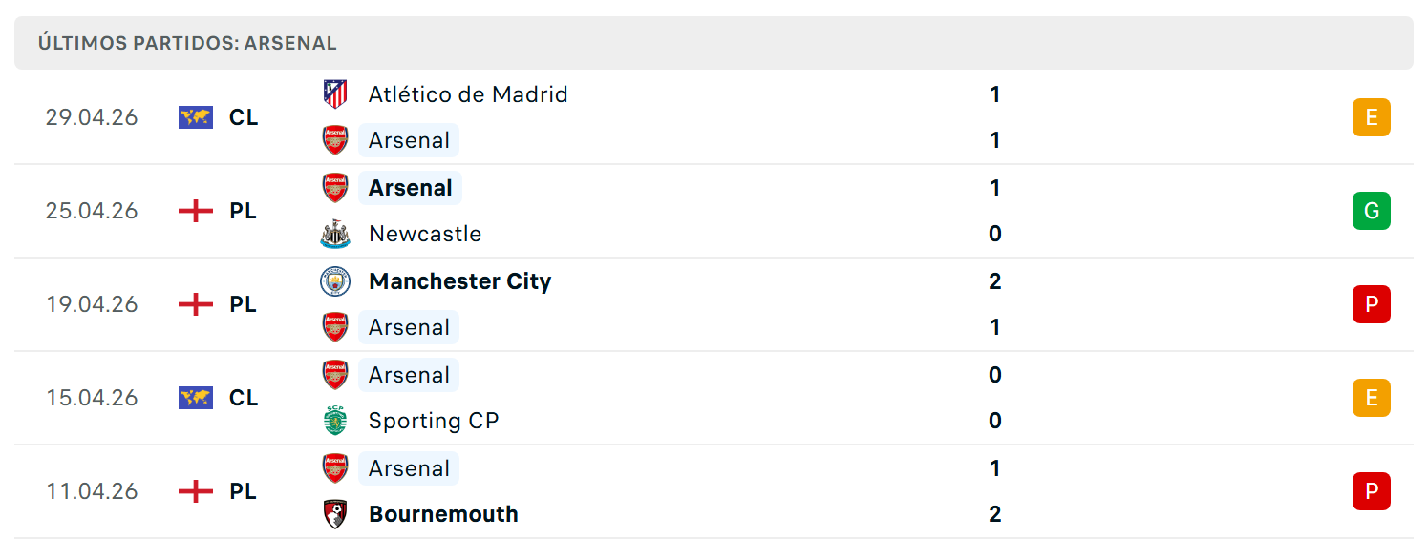Image resolution: width=1428 pixels, height=559 pixels.
Task: Click the green G result badge
Action: (1372, 211)
